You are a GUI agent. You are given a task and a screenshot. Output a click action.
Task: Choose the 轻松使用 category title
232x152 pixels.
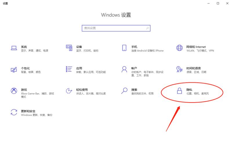[x=82, y=90]
